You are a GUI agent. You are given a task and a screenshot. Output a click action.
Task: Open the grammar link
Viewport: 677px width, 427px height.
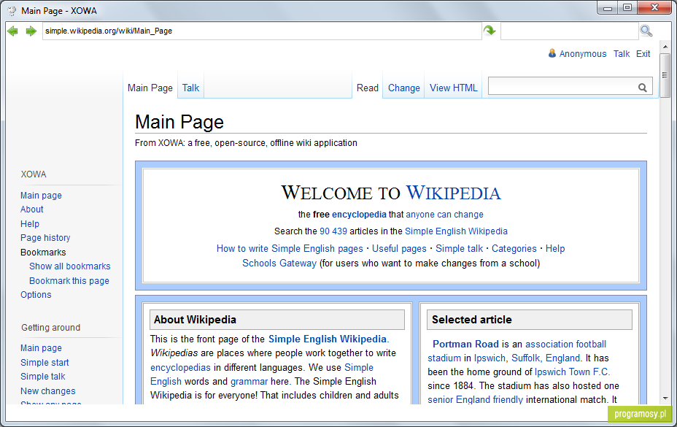click(249, 382)
